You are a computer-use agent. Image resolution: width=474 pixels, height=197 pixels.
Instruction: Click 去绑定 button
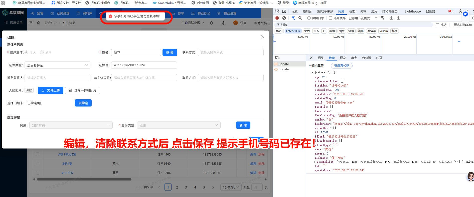pyautogui.click(x=83, y=103)
